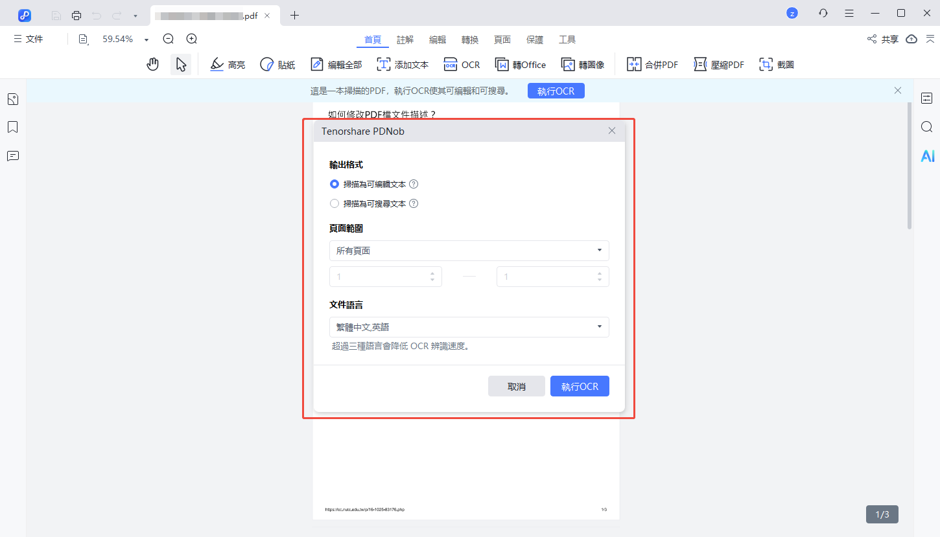Open the page thumbnails sidebar panel
Viewport: 940px width, 537px height.
pyautogui.click(x=12, y=99)
